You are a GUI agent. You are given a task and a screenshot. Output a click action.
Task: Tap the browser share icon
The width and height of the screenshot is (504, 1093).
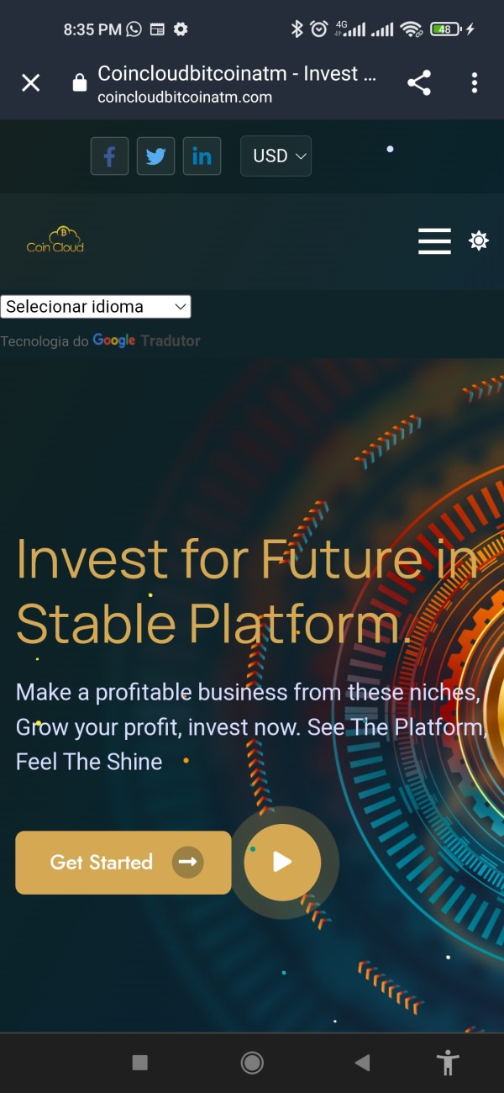[418, 82]
